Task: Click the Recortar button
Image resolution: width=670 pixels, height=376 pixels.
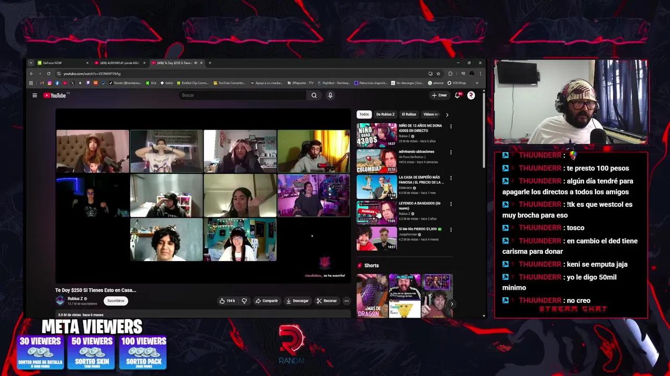Action: pos(327,301)
